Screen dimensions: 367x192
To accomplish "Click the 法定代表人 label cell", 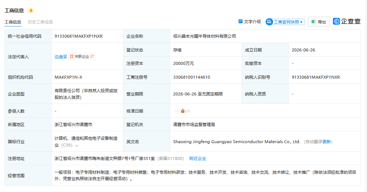I will [28, 56].
